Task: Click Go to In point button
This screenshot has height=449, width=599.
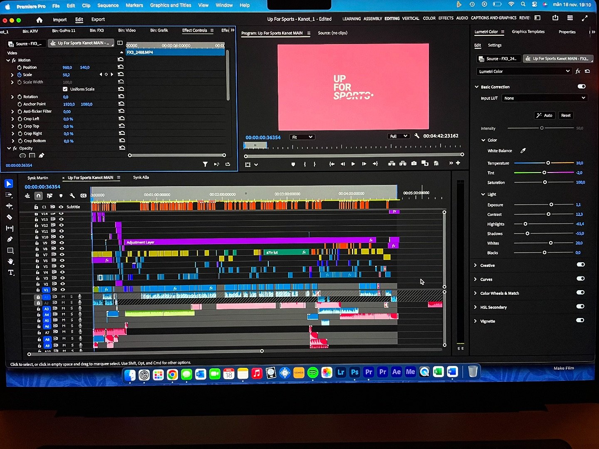Action: 332,164
